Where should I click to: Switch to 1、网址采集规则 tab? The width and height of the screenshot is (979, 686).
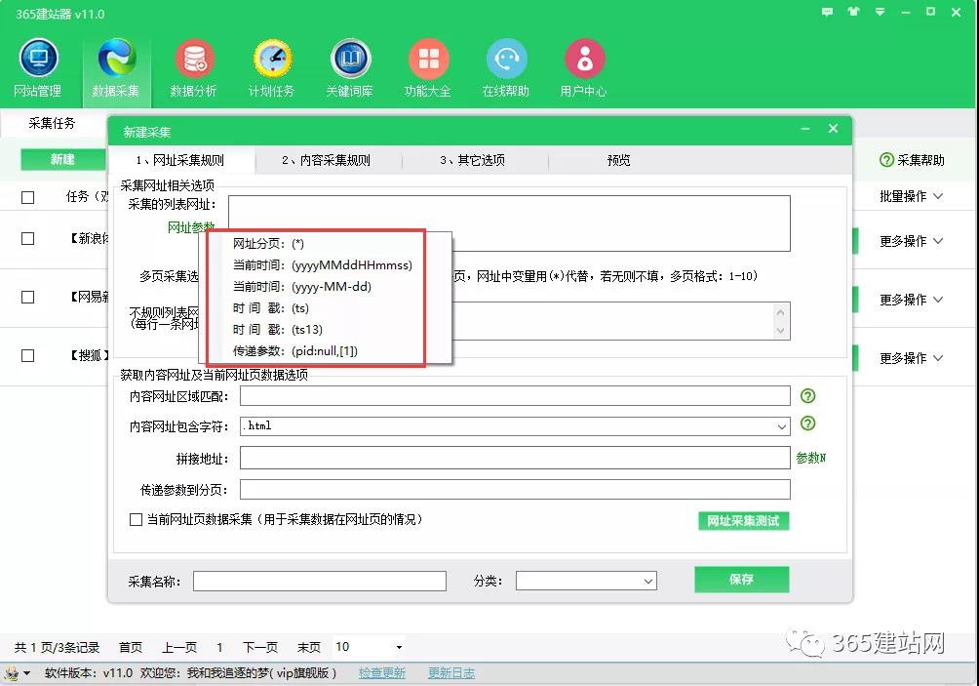(181, 161)
